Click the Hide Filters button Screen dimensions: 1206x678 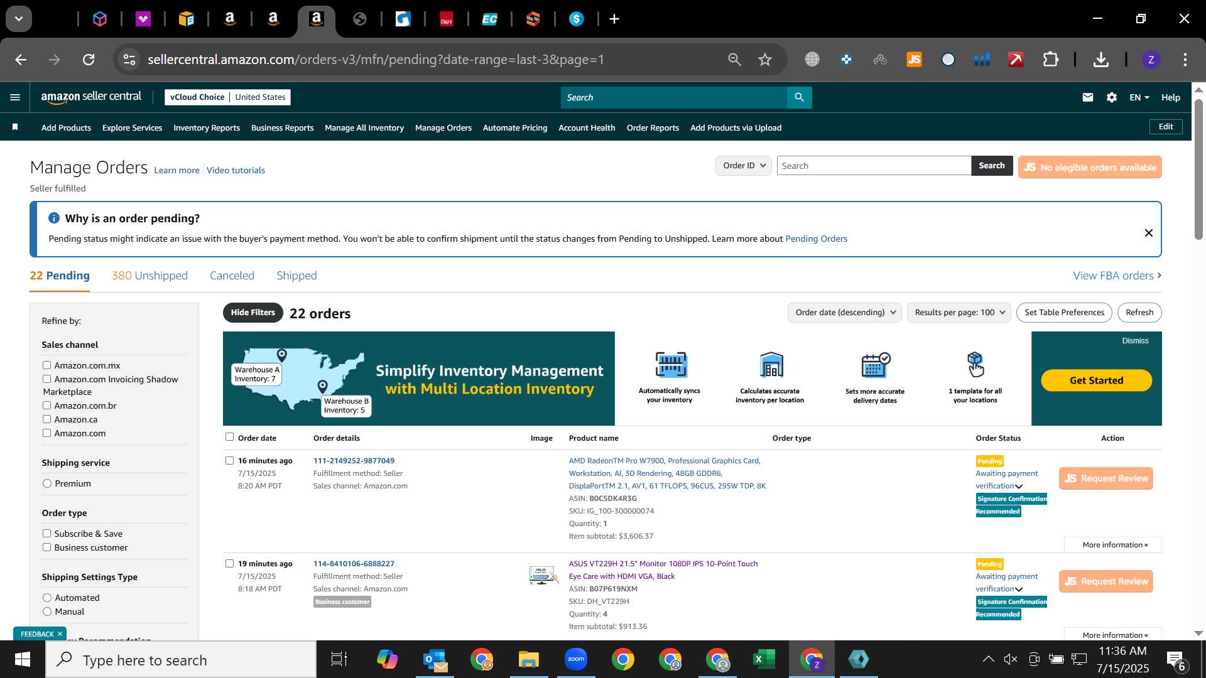click(x=253, y=313)
